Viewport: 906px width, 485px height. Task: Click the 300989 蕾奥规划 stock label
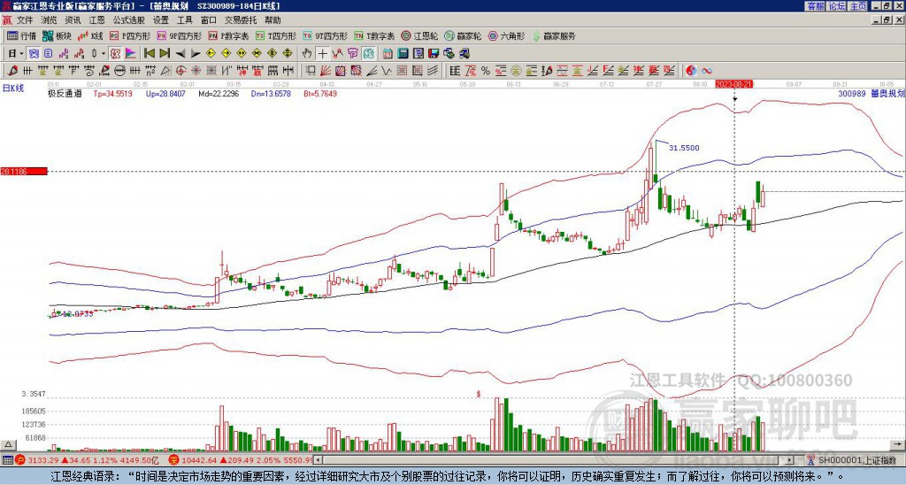click(871, 94)
